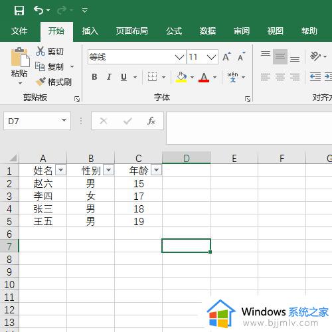Click into the formula bar input
332x332 pixels.
pyautogui.click(x=249, y=128)
